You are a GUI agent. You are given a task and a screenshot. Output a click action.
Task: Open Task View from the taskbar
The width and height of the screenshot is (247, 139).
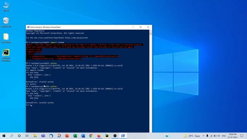27,136
